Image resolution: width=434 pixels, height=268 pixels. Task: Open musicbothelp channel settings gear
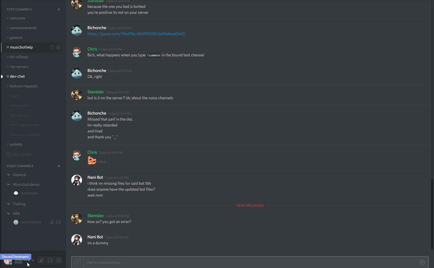tap(58, 47)
